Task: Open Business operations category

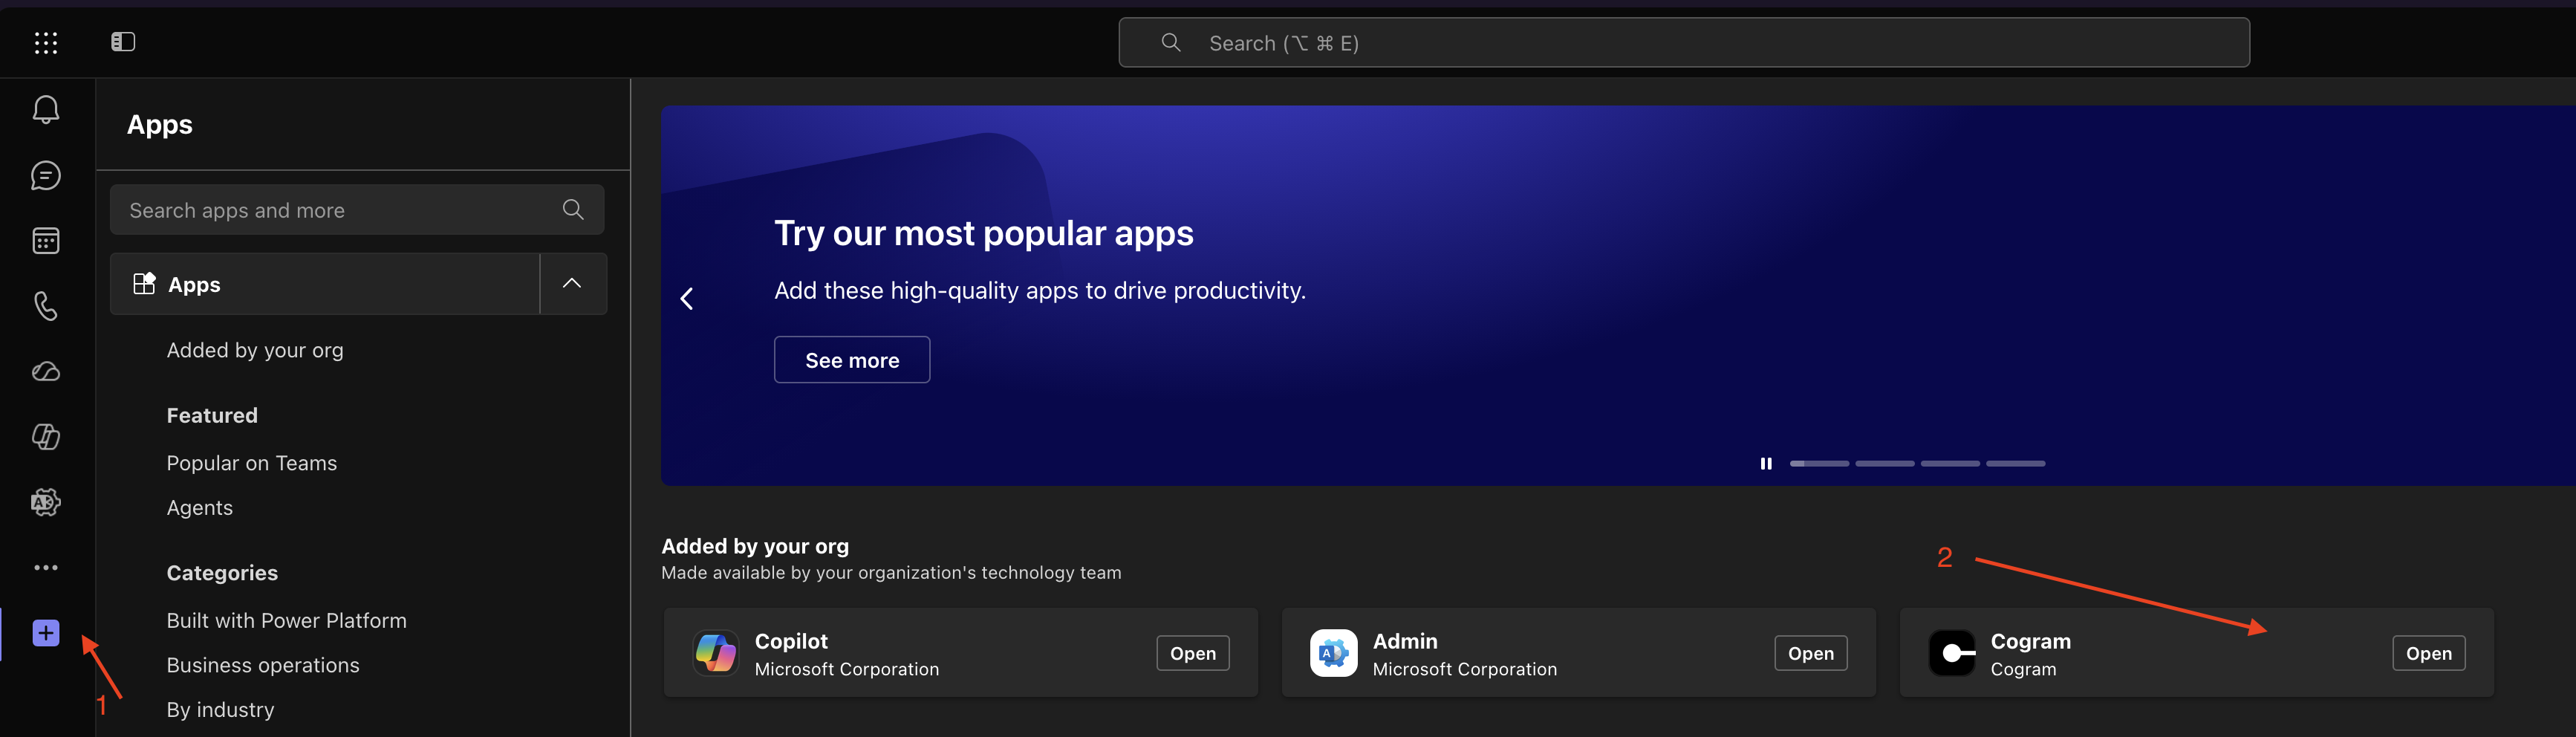Action: coord(263,665)
